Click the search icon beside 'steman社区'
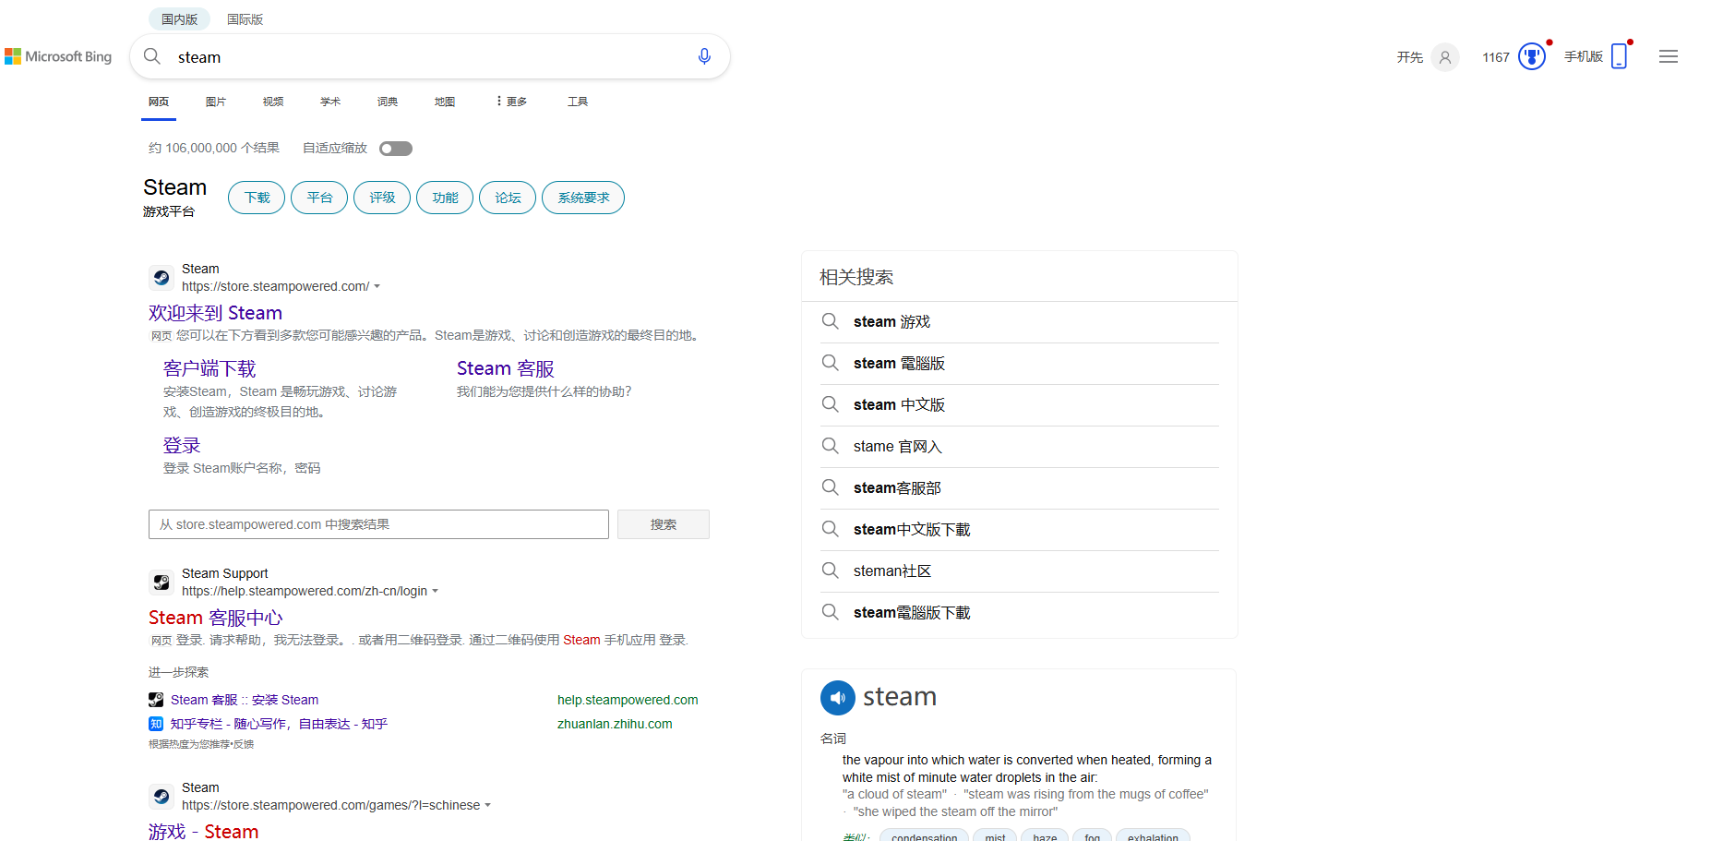 831,571
